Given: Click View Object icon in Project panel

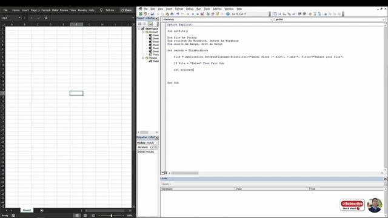Looking at the screenshot, I should pos(145,24).
